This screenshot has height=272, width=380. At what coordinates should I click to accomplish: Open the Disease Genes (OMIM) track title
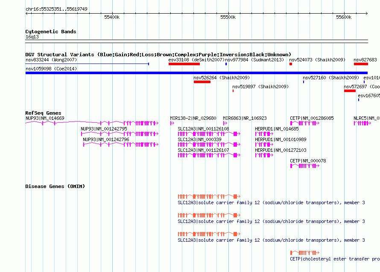55,186
